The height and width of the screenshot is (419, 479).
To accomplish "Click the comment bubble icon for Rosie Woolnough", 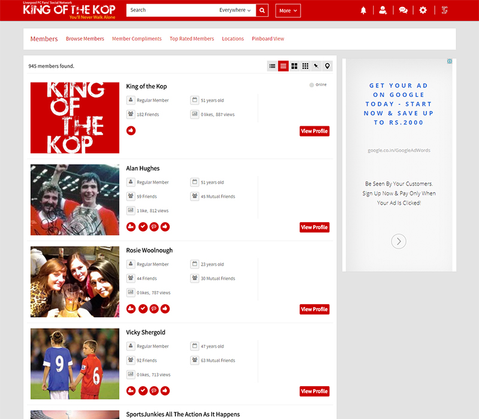I will pos(154,309).
